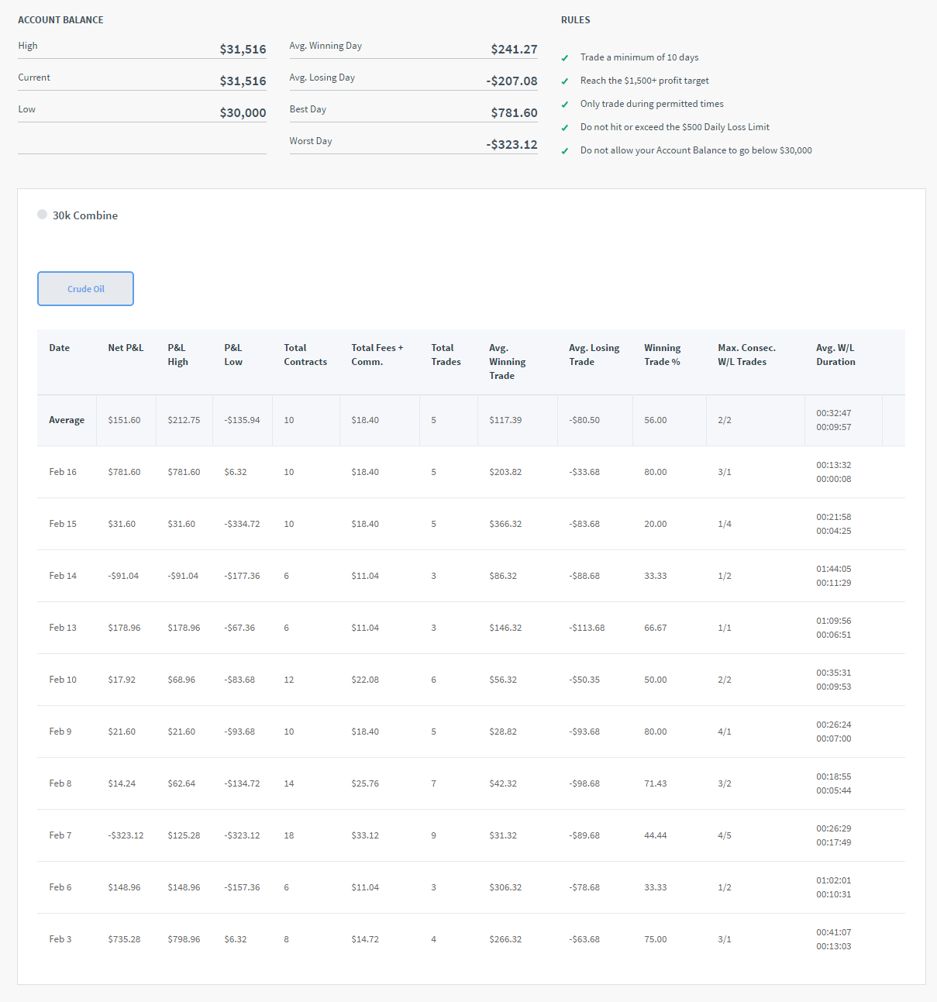Screen dimensions: 937x1002
Task: Click the checkmark beside 'Trade a minimum of 10 days'
Action: [565, 58]
